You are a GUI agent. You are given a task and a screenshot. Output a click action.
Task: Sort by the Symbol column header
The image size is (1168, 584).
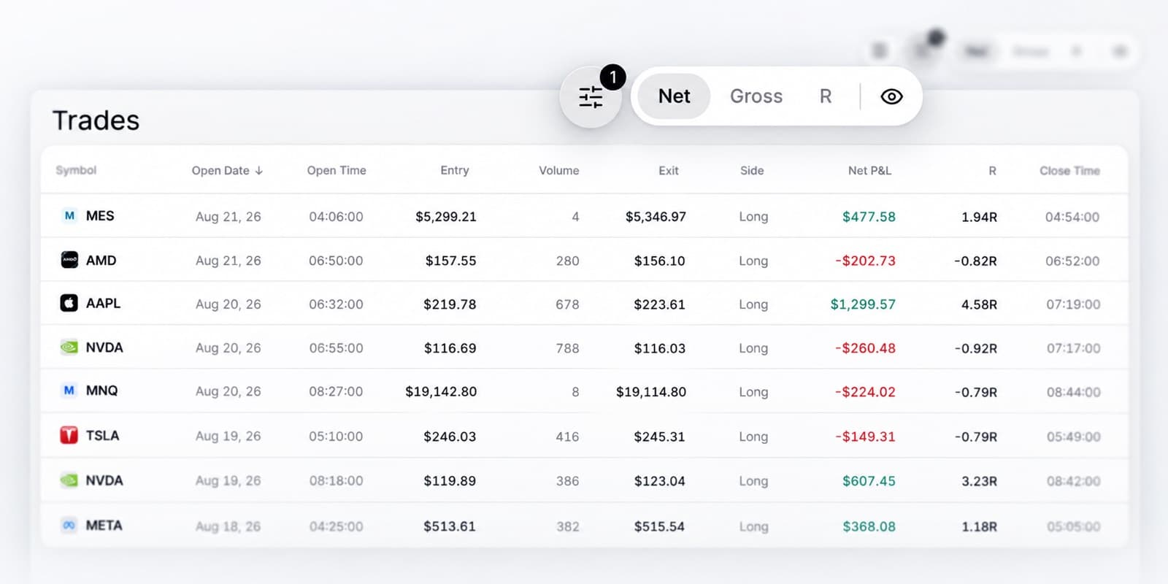76,170
